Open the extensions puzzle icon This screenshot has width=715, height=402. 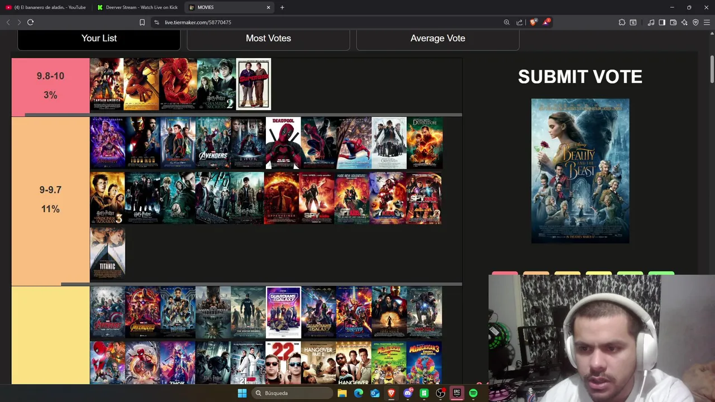(622, 22)
